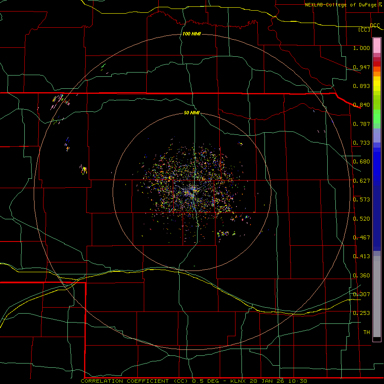The width and height of the screenshot is (384, 384).
Task: Click the 0.627 scale label
Action: pyautogui.click(x=361, y=181)
